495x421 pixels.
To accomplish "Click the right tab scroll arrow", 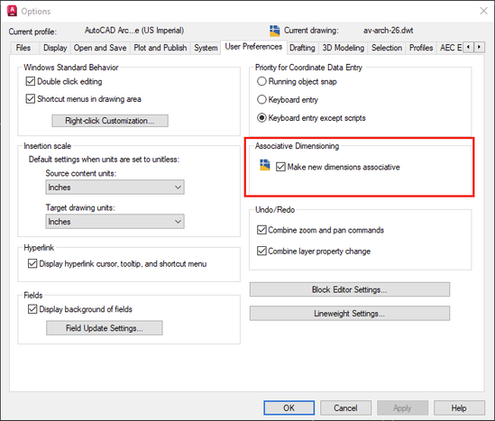I will 479,47.
